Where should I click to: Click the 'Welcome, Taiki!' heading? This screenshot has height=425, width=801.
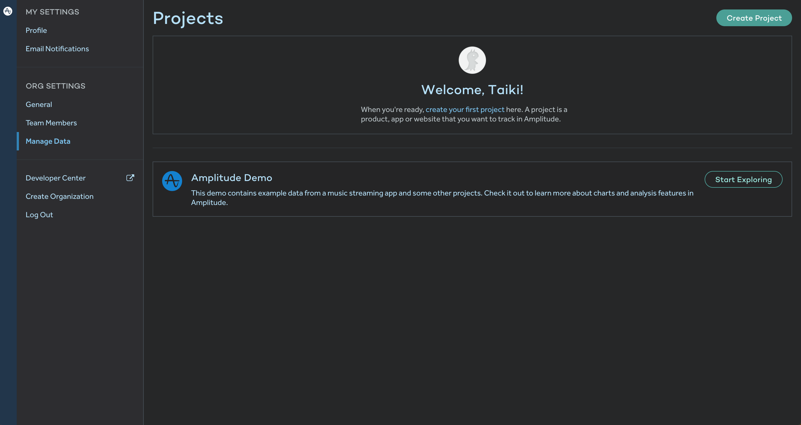point(472,90)
